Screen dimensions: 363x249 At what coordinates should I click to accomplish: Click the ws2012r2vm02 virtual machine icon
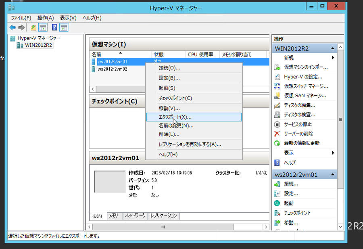click(93, 69)
